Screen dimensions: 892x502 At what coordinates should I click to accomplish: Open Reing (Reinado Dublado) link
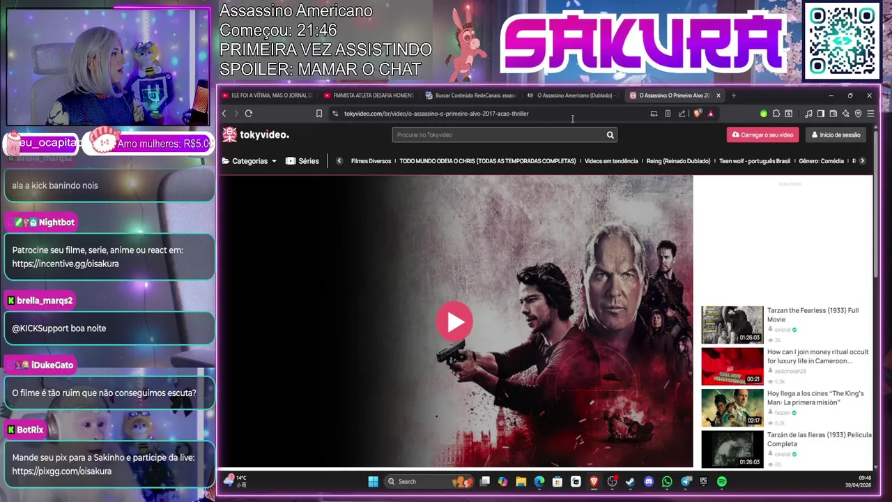(678, 161)
